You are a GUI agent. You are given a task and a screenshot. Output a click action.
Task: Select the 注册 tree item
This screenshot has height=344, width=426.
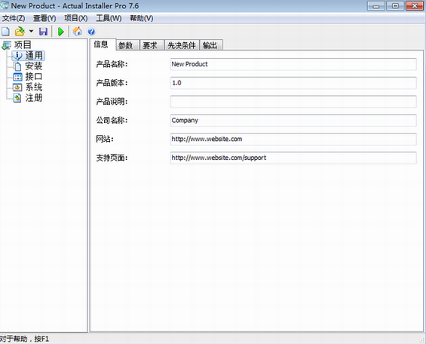(x=34, y=97)
